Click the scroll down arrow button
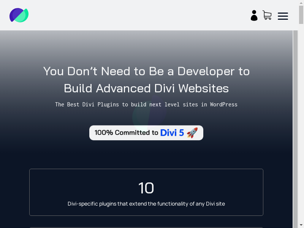 tap(301, 225)
